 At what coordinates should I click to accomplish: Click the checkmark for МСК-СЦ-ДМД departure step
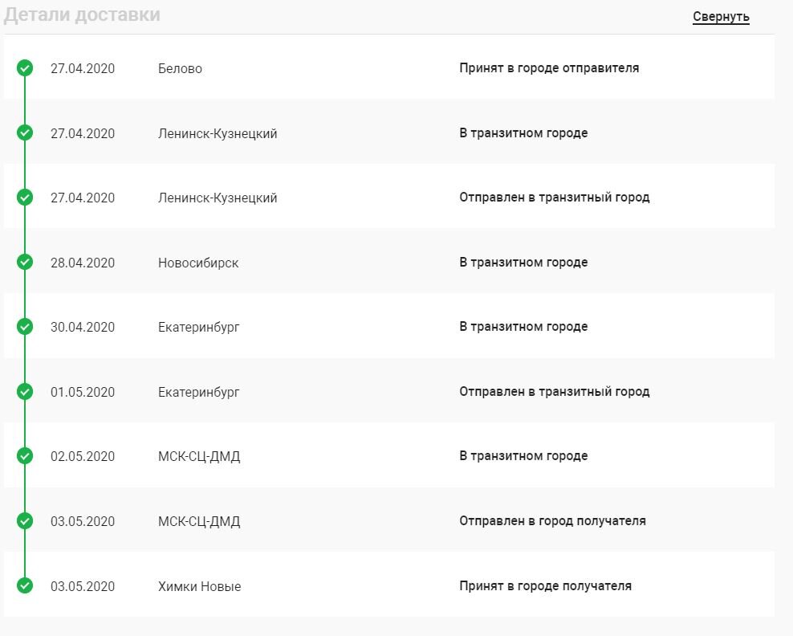[25, 521]
